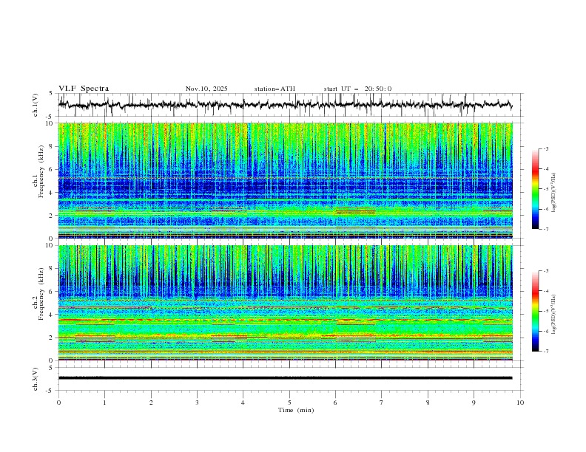
Task: Click time axis tick label "4"
Action: [x=243, y=403]
